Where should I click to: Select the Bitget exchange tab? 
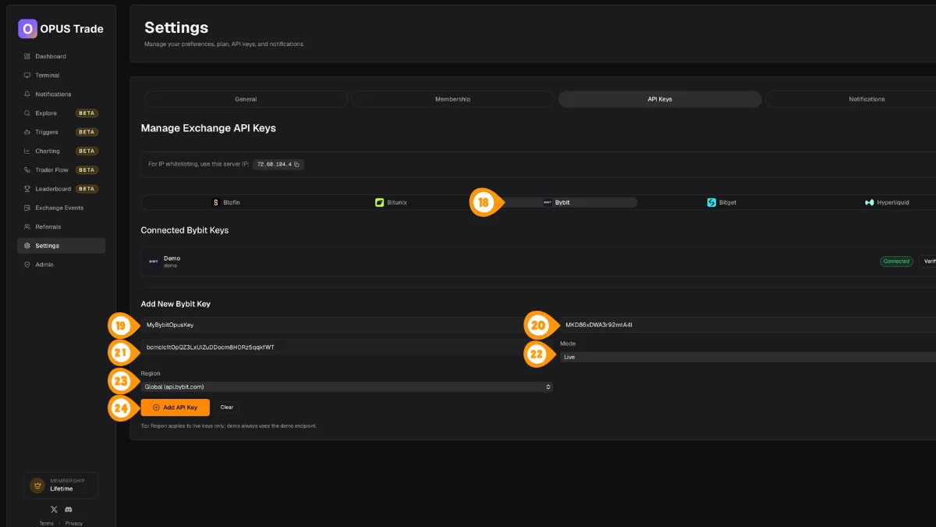pyautogui.click(x=721, y=202)
